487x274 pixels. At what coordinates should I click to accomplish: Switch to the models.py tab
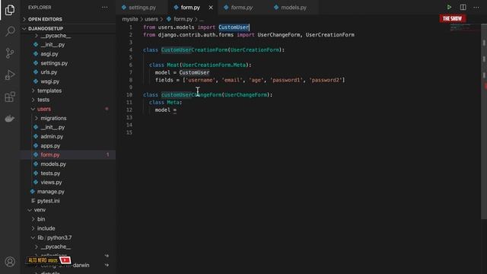[x=294, y=8]
